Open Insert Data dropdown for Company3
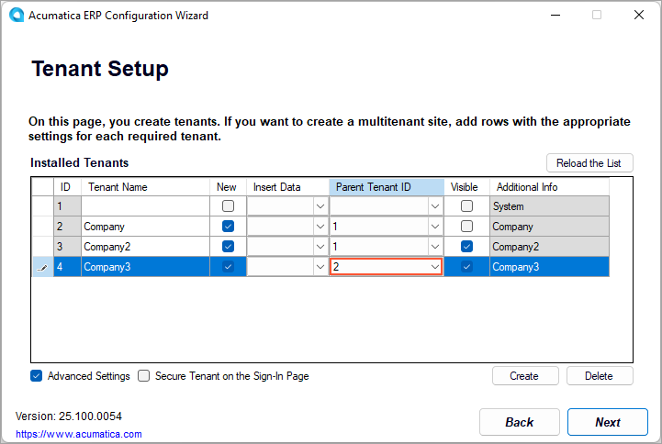Screen dimensions: 662x444 coord(320,267)
